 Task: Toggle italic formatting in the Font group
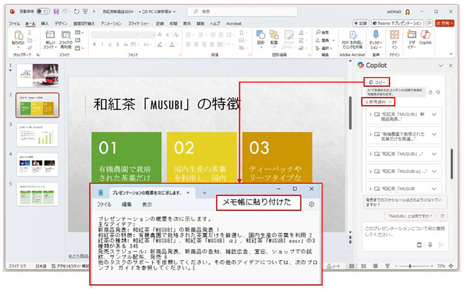102,44
